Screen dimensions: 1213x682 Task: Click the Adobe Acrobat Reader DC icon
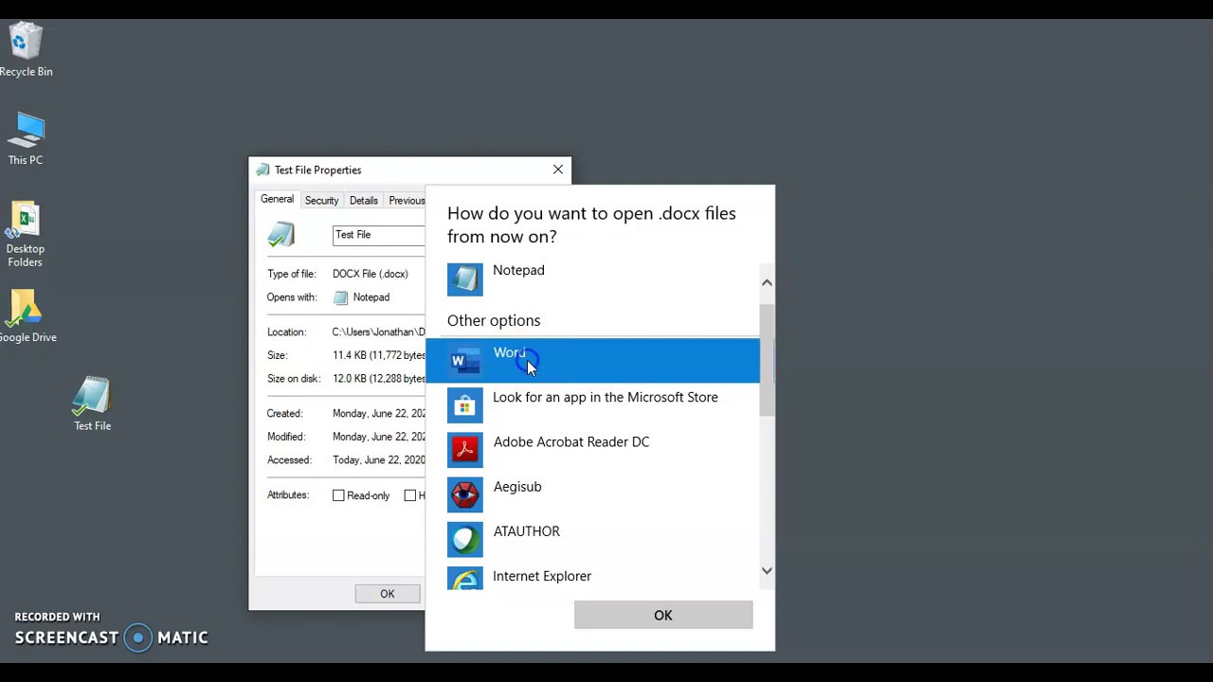tap(464, 450)
